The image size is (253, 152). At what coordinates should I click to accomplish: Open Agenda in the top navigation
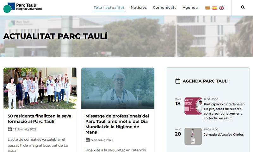click(190, 8)
